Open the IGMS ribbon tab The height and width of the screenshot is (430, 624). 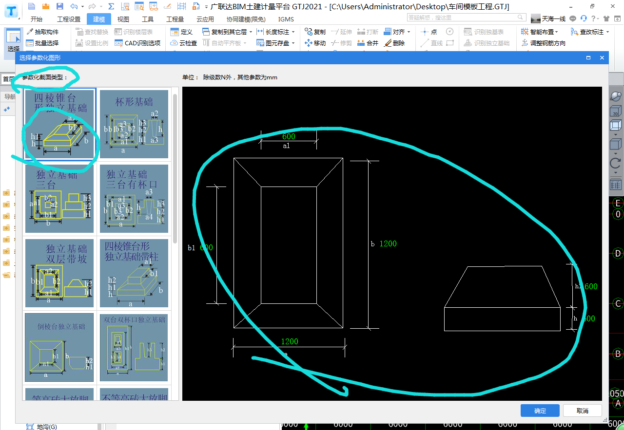tap(286, 19)
